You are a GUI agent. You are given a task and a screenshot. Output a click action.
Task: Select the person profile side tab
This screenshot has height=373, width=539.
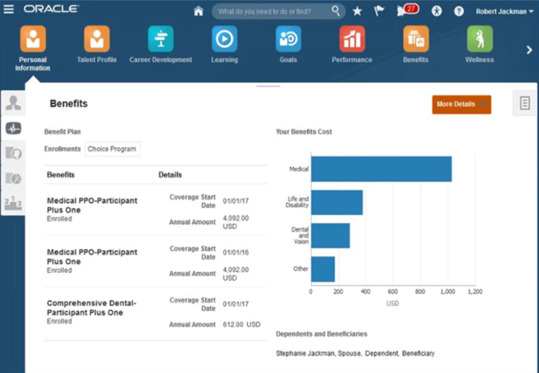tap(13, 103)
